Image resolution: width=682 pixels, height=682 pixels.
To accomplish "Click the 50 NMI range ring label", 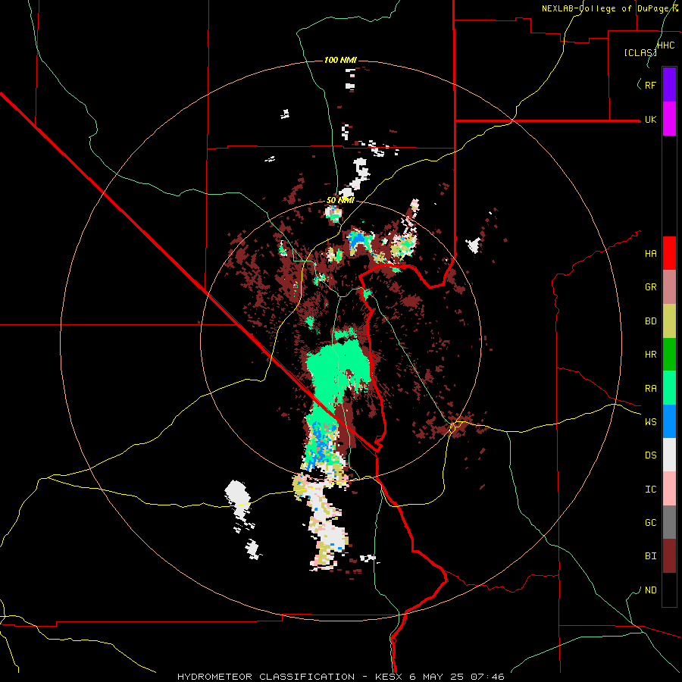I will (x=340, y=200).
